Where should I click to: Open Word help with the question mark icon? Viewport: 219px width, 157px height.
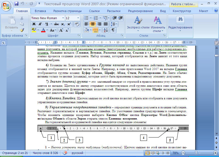[x=216, y=10]
